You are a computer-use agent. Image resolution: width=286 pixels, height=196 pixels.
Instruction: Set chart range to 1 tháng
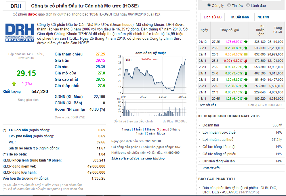[x=150, y=129]
